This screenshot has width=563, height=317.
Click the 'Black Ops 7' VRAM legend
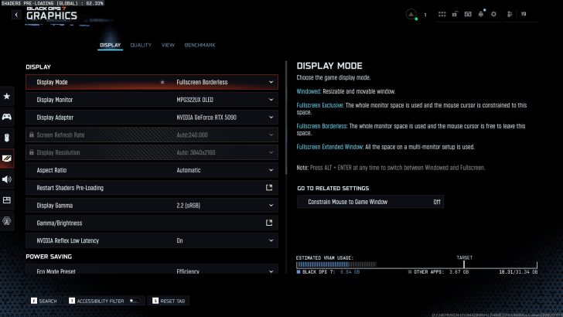328,272
